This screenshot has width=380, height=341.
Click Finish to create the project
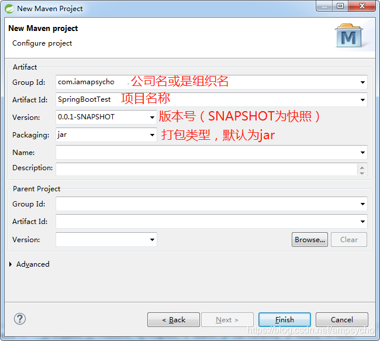click(x=285, y=320)
